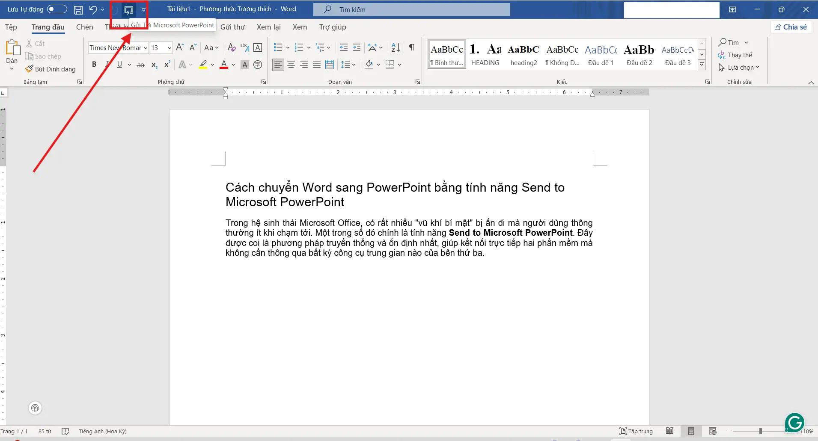Switch to the Chèn tab
The width and height of the screenshot is (818, 441).
(84, 27)
